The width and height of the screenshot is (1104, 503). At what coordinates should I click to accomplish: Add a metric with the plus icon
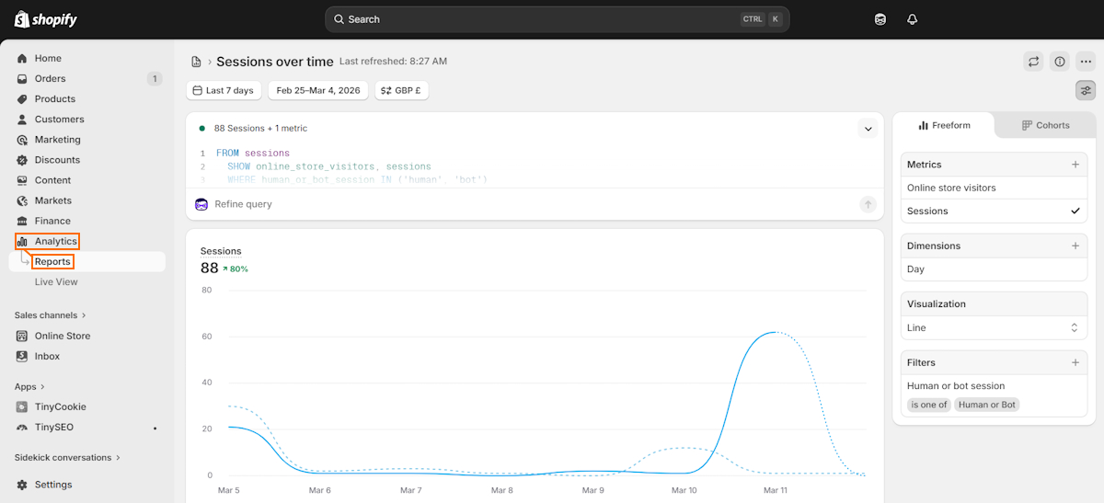(x=1075, y=165)
